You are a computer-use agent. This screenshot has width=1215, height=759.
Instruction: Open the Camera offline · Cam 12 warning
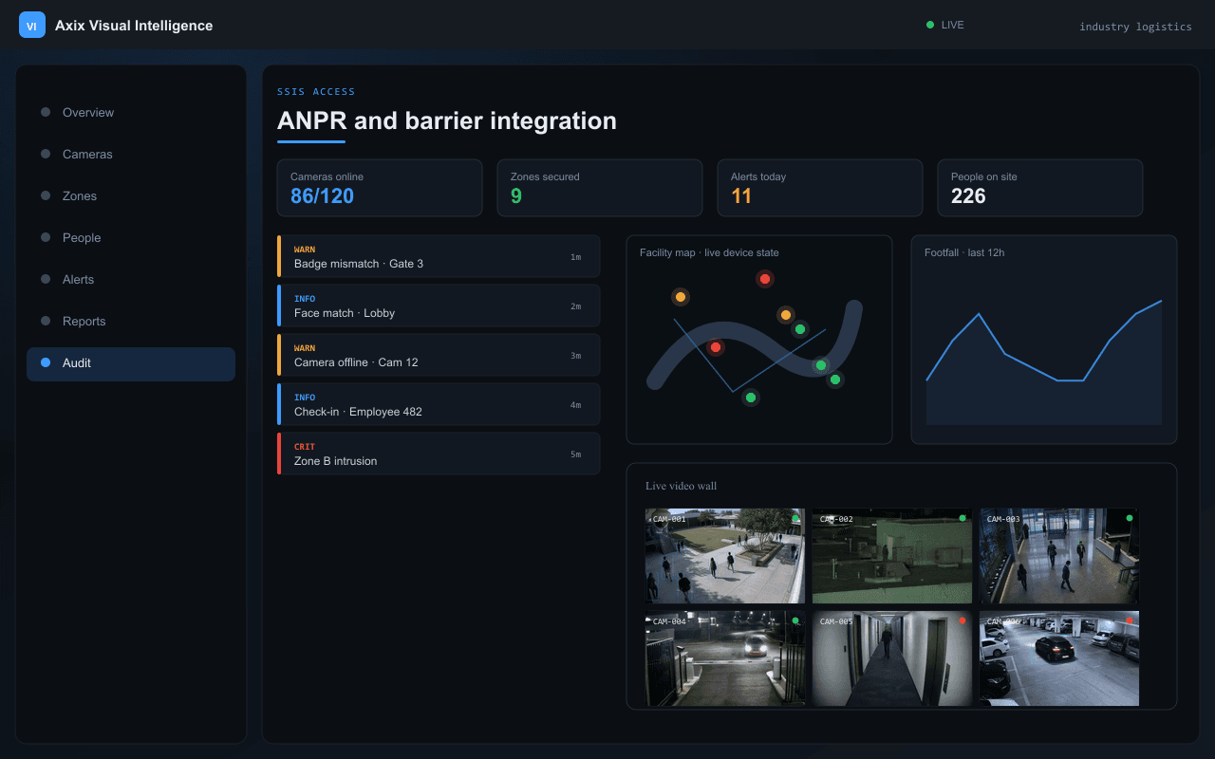pyautogui.click(x=439, y=355)
